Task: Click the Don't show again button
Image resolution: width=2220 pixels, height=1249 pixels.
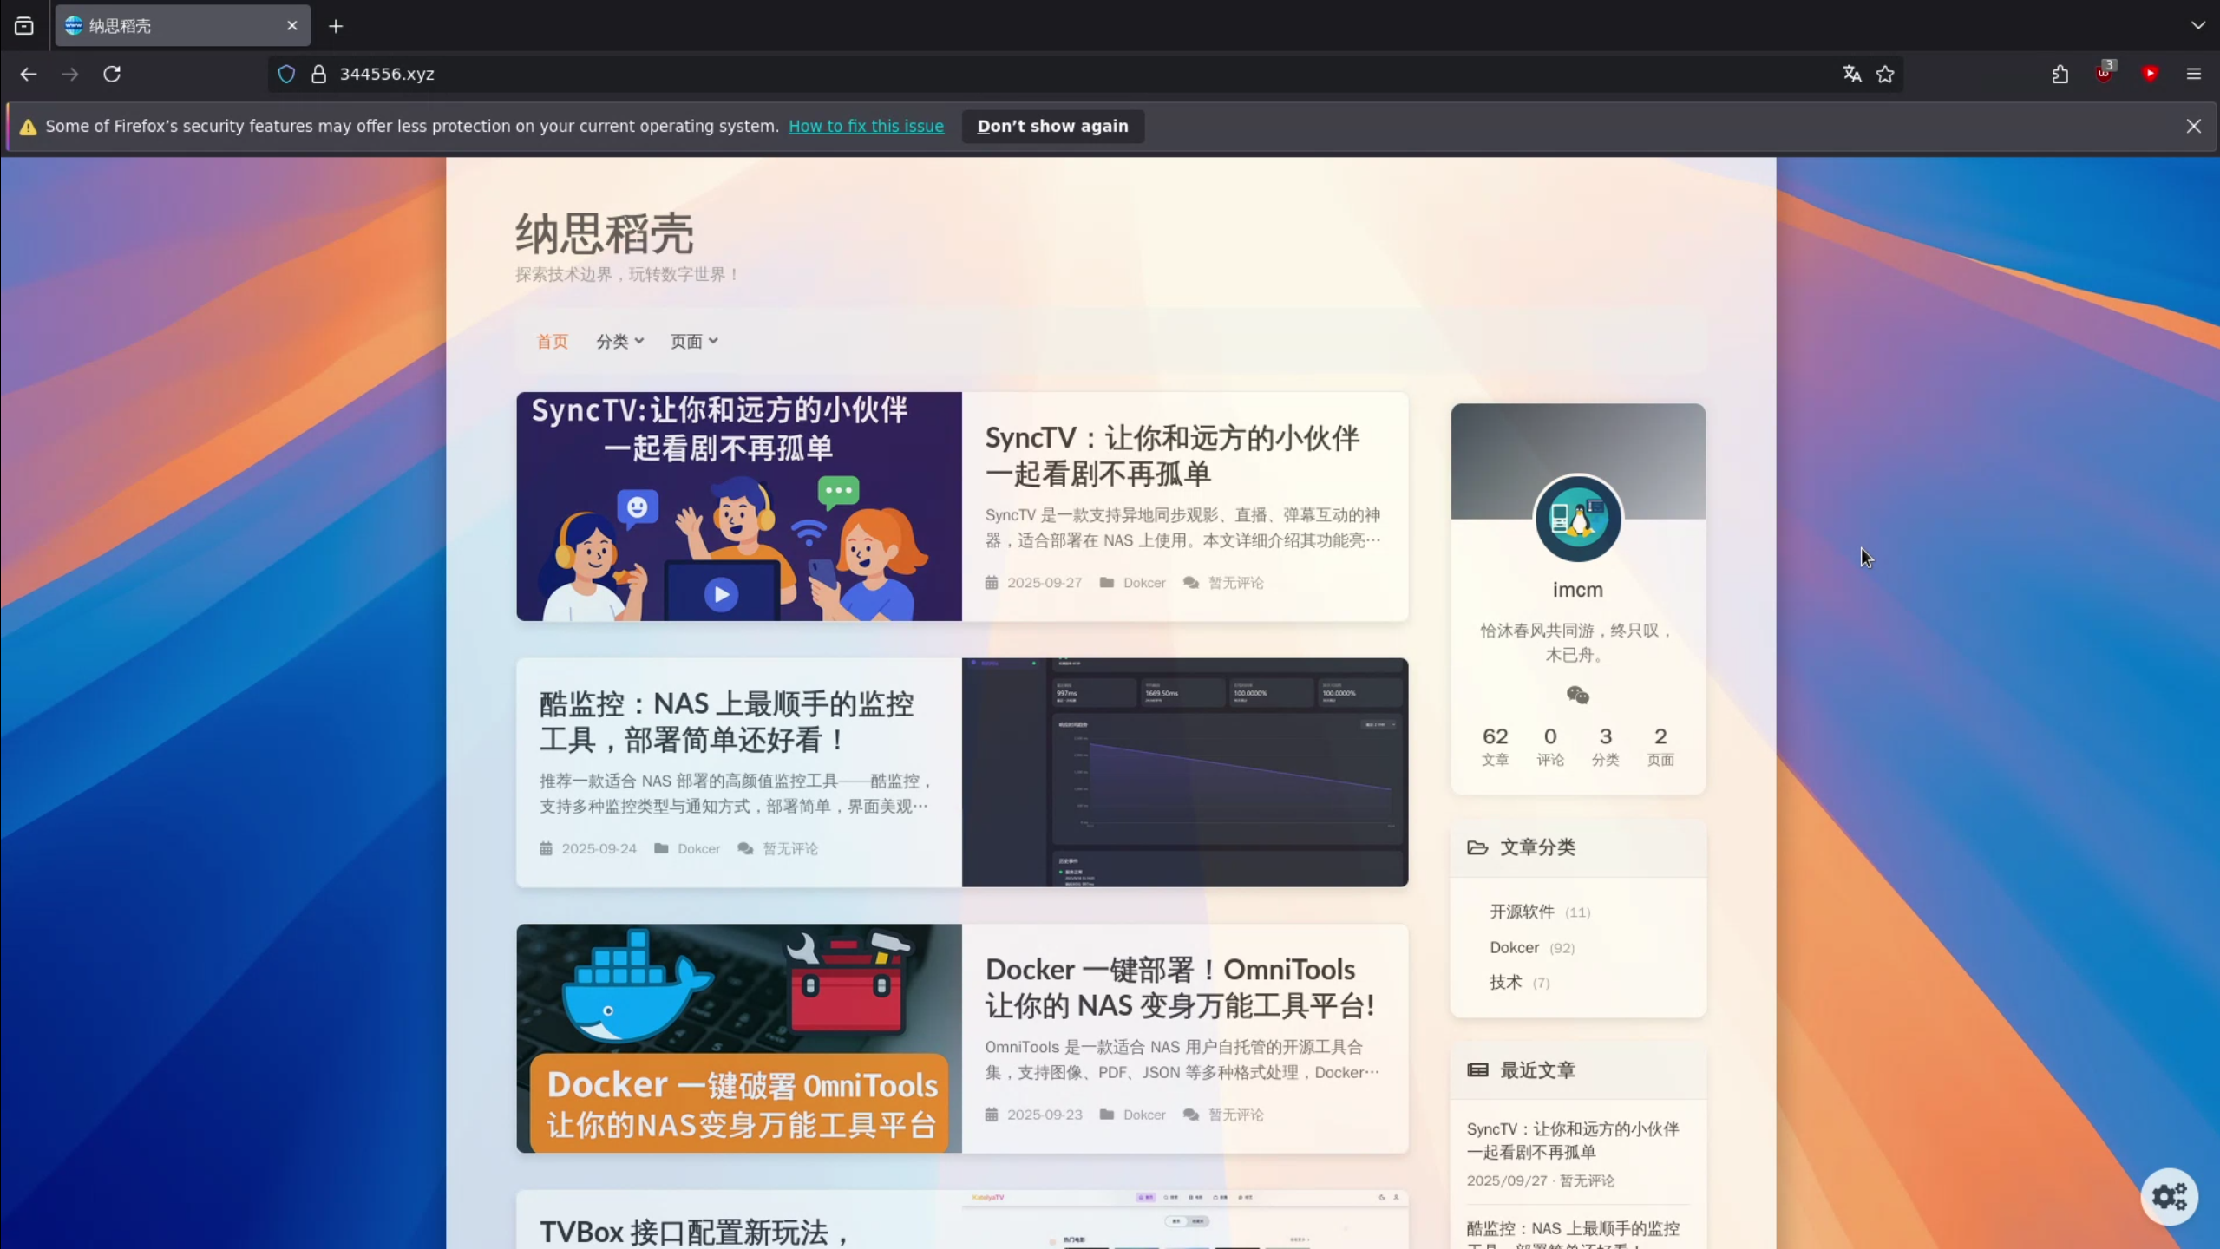Action: 1051,126
